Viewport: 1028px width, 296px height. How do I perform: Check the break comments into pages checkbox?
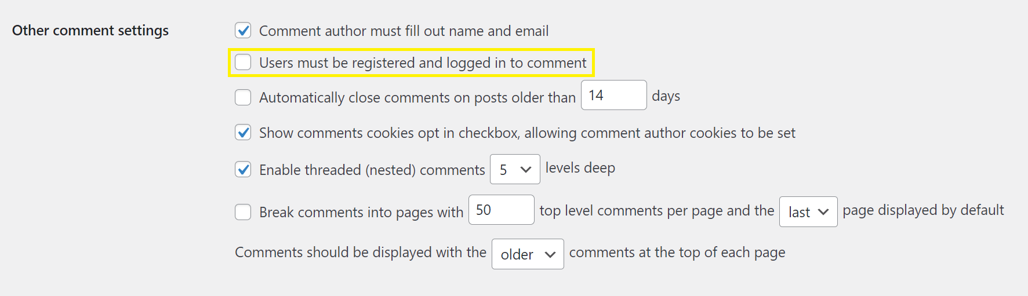(x=243, y=212)
